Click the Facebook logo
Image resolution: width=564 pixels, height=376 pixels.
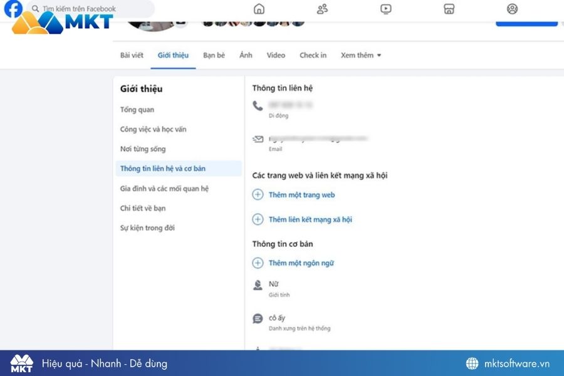pyautogui.click(x=13, y=9)
